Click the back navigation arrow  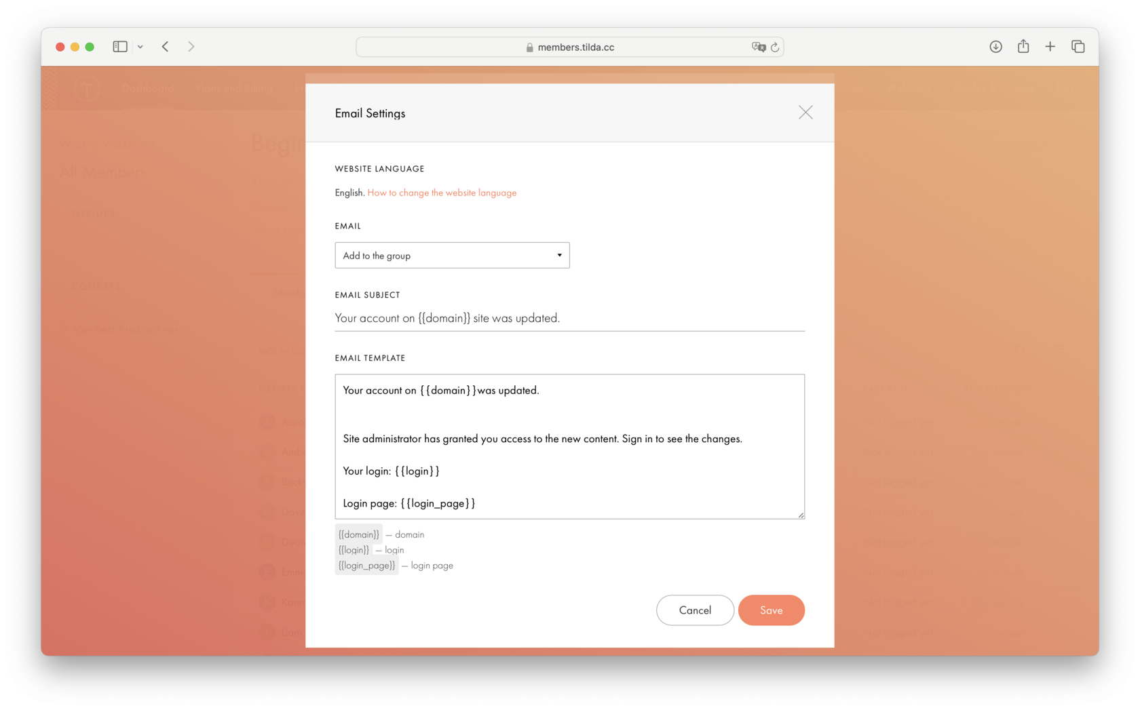(165, 46)
